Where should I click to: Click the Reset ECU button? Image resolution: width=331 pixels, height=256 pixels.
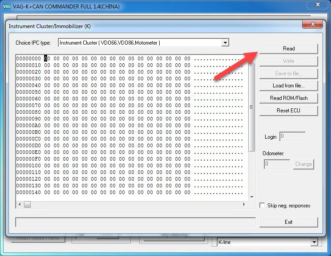[x=288, y=111]
